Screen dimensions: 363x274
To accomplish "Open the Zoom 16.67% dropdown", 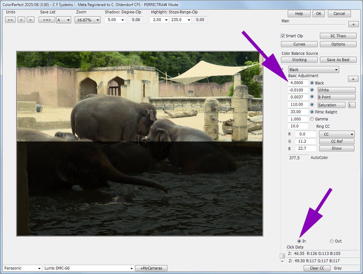I will pyautogui.click(x=87, y=20).
